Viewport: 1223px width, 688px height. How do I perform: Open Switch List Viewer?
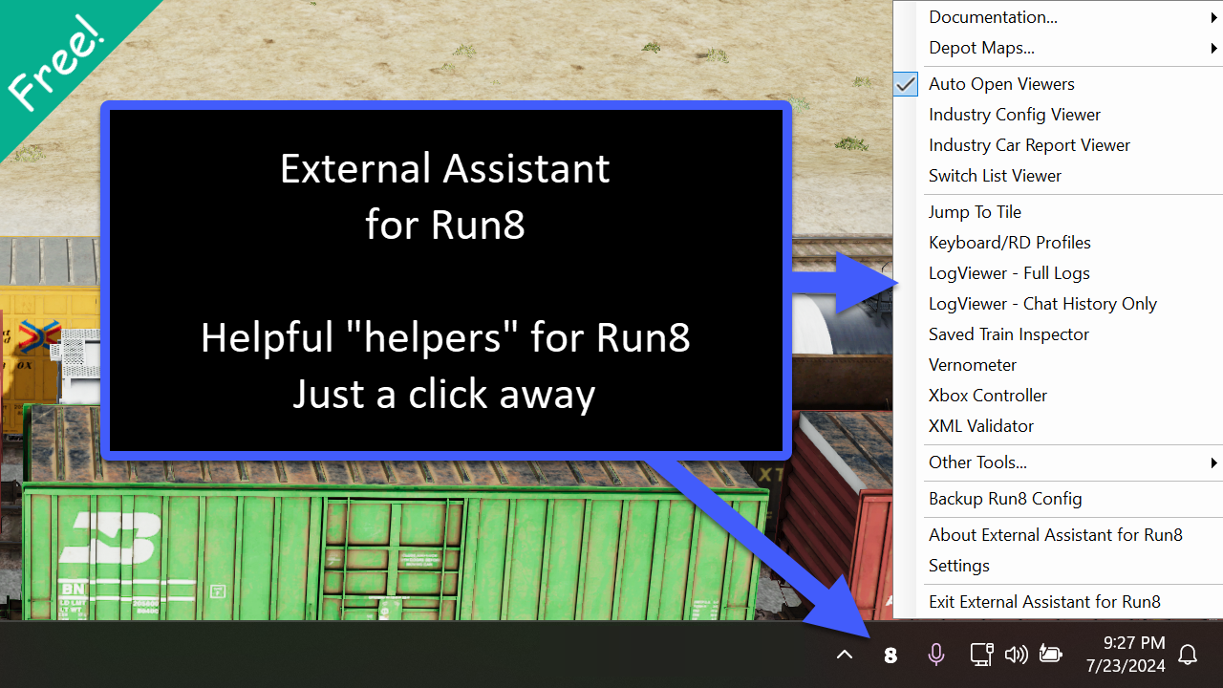[x=995, y=176]
